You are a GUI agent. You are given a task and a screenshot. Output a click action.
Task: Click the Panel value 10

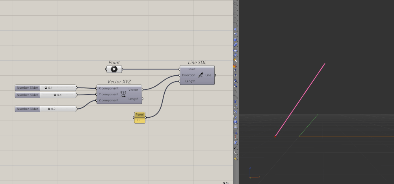138,120
